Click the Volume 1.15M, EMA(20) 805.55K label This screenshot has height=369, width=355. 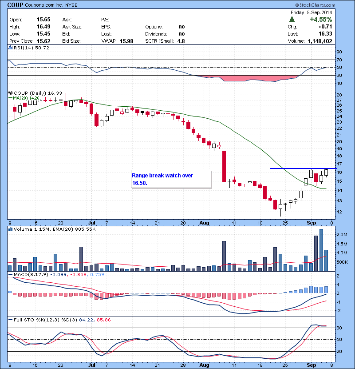coord(55,229)
